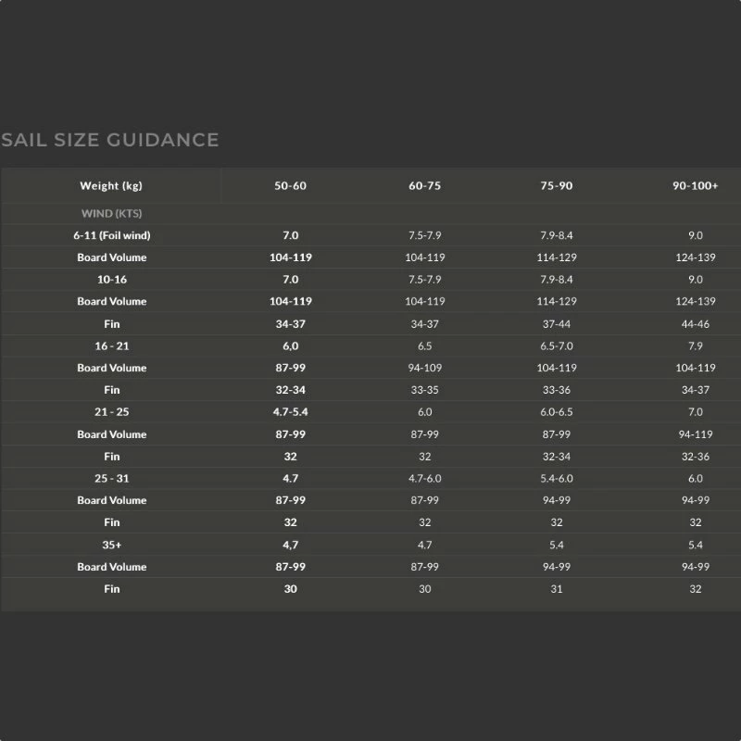The height and width of the screenshot is (741, 741).
Task: Select the 4.7-5.4 sail size cell
Action: pyautogui.click(x=290, y=412)
